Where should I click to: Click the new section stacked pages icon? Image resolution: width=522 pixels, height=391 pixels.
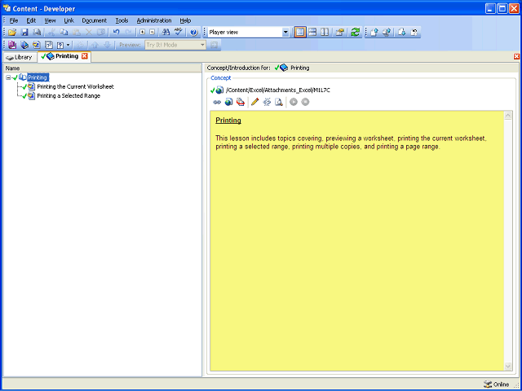24,45
